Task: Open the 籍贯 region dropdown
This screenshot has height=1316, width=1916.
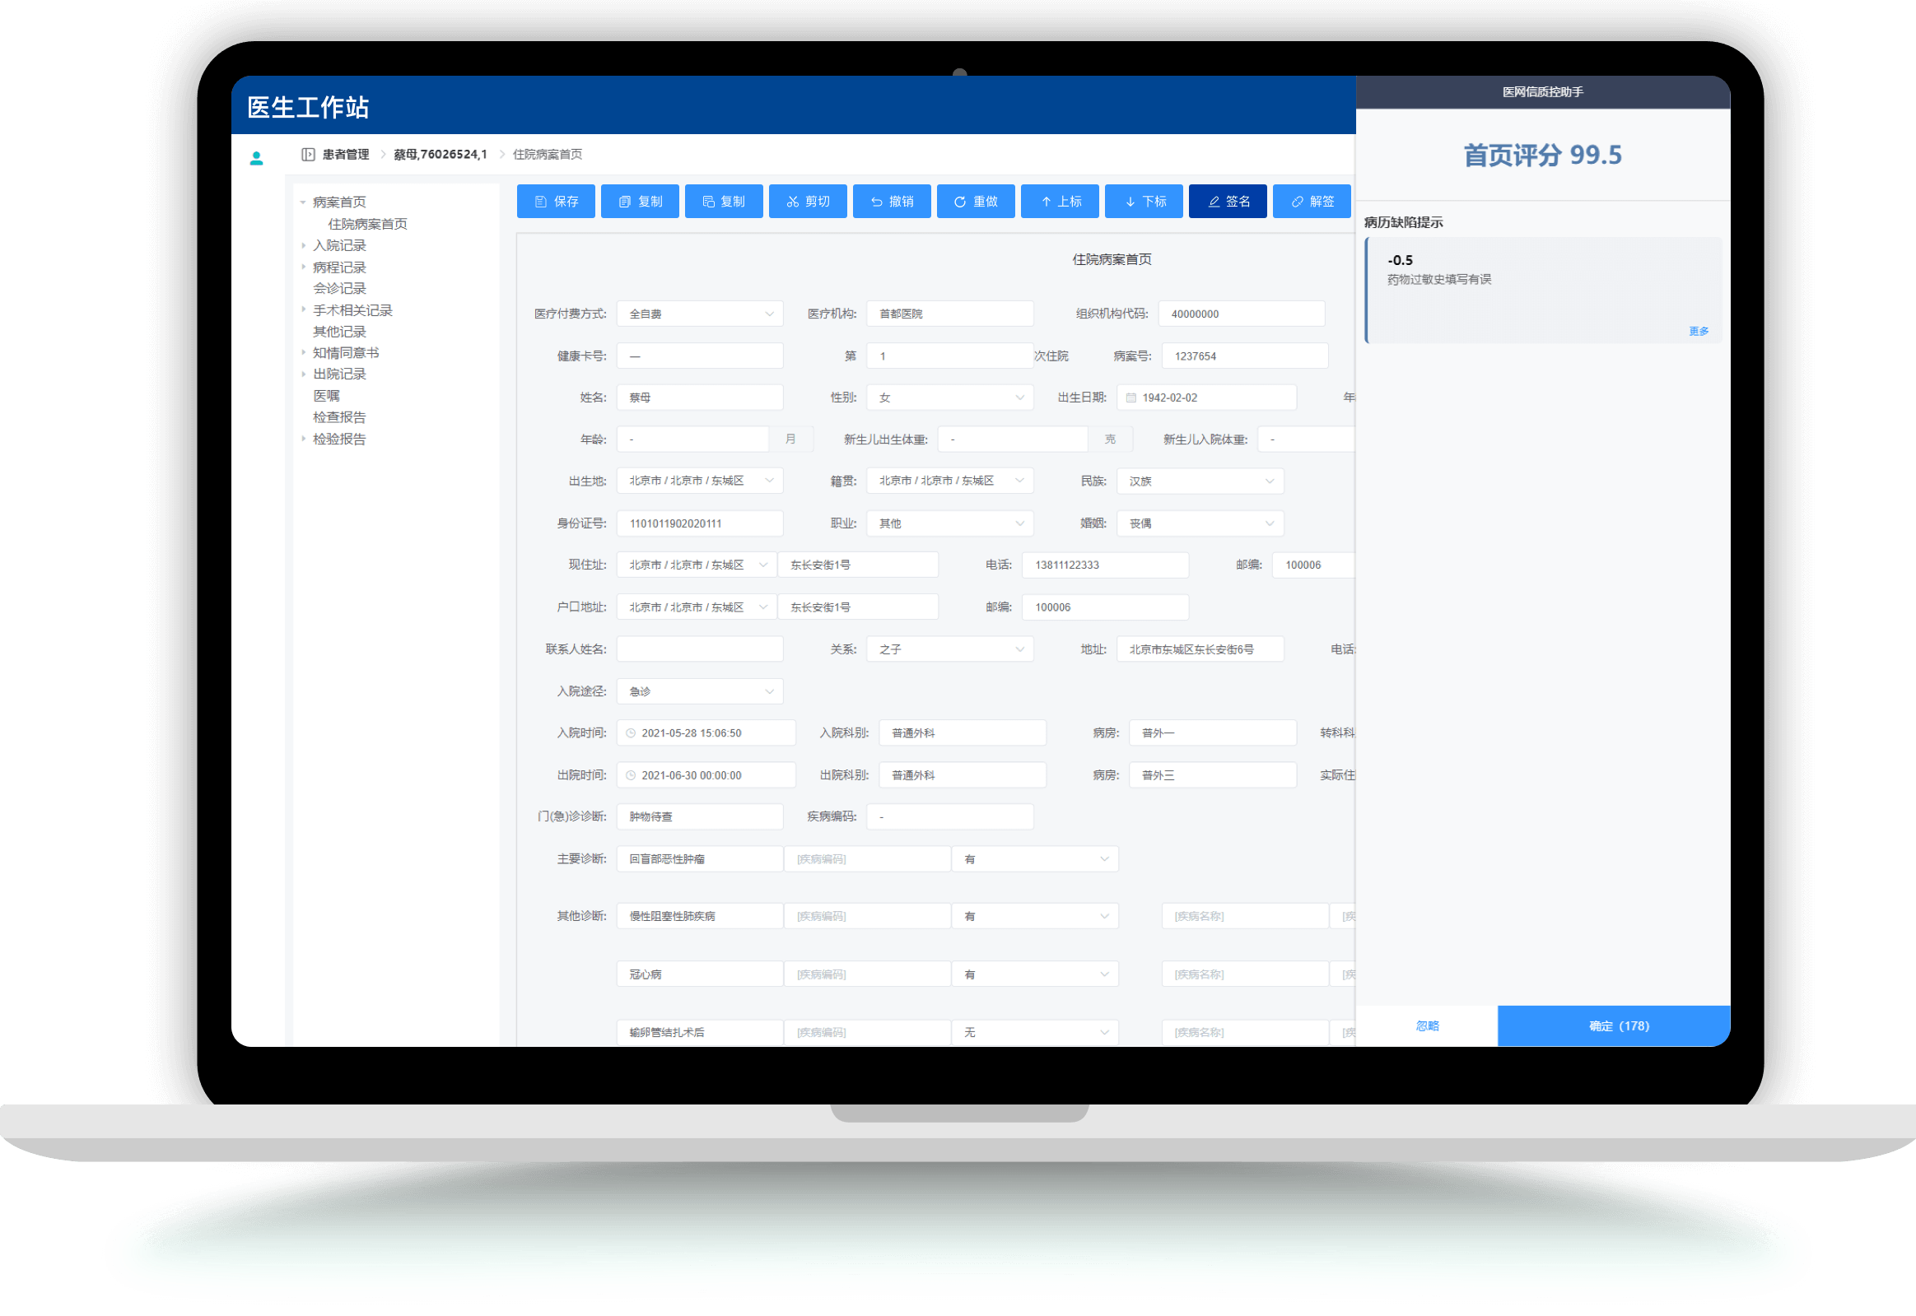Action: (949, 481)
